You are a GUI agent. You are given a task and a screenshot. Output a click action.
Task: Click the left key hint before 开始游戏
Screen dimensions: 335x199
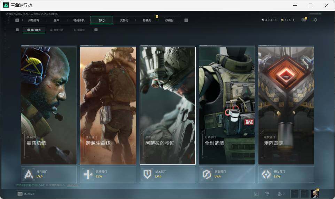click(x=17, y=20)
